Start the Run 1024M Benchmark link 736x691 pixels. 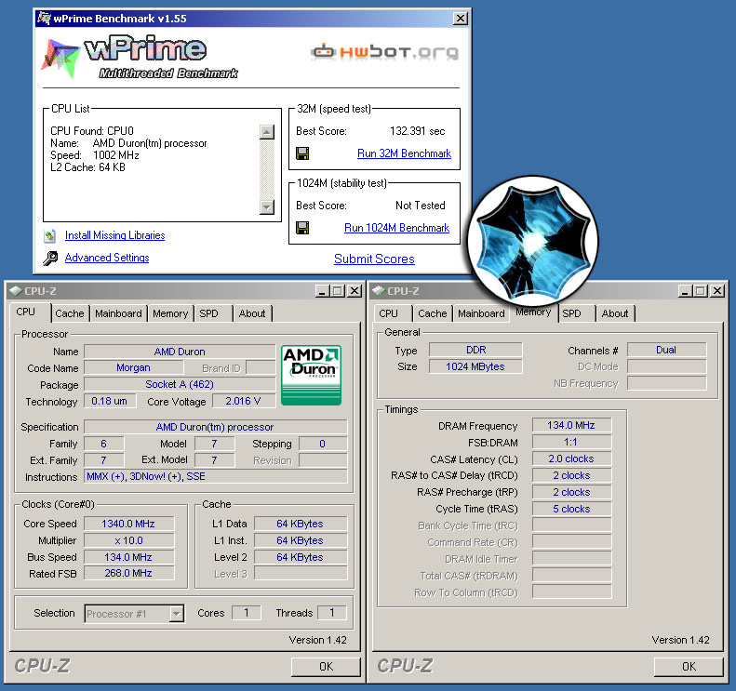click(x=396, y=228)
